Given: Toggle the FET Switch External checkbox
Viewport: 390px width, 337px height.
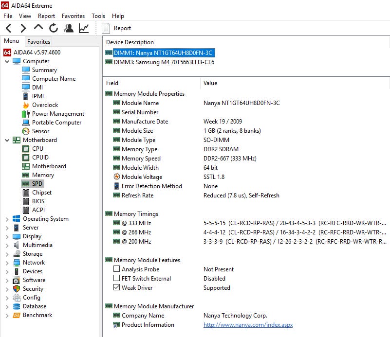Looking at the screenshot, I should click(x=117, y=278).
